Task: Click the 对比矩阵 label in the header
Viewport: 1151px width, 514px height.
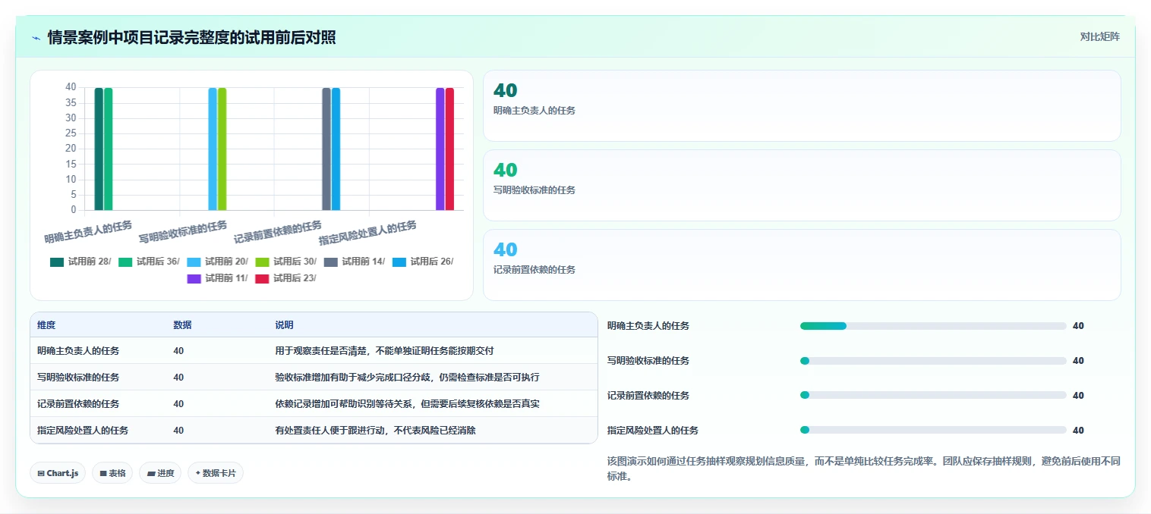Action: coord(1099,36)
